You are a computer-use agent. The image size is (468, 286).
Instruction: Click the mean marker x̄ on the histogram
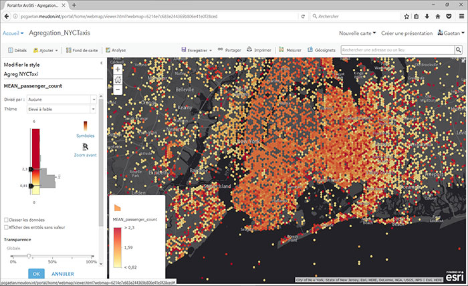(59, 177)
